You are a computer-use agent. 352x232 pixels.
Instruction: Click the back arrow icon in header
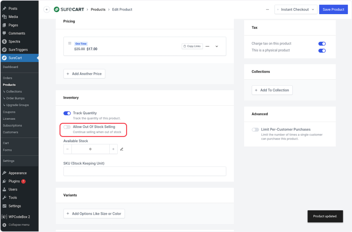click(47, 10)
